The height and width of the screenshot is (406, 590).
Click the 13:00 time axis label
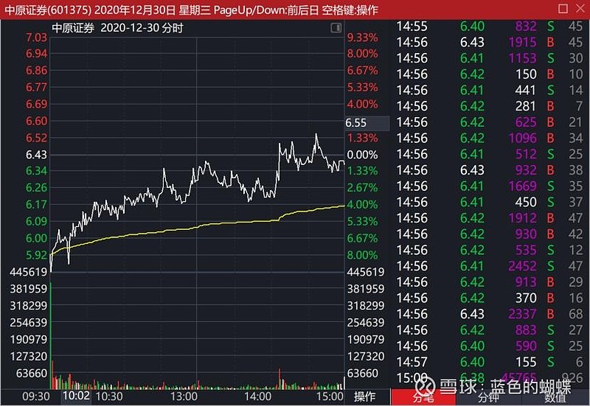(x=184, y=396)
